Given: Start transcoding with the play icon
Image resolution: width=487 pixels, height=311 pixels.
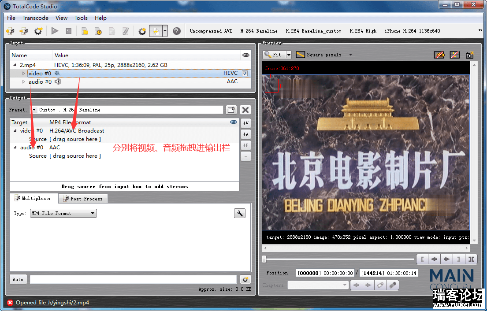Looking at the screenshot, I should coord(55,31).
